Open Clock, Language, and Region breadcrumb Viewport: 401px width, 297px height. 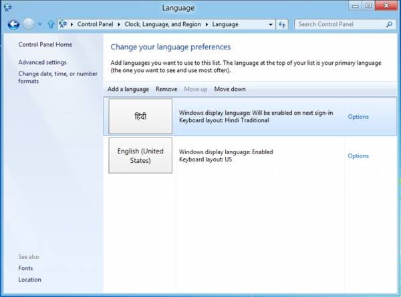pyautogui.click(x=162, y=24)
